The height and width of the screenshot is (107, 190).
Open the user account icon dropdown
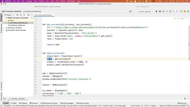point(131,11)
